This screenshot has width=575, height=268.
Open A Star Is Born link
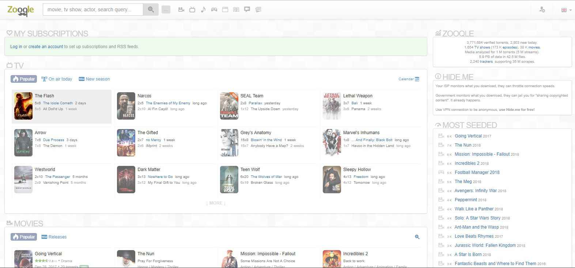468,255
